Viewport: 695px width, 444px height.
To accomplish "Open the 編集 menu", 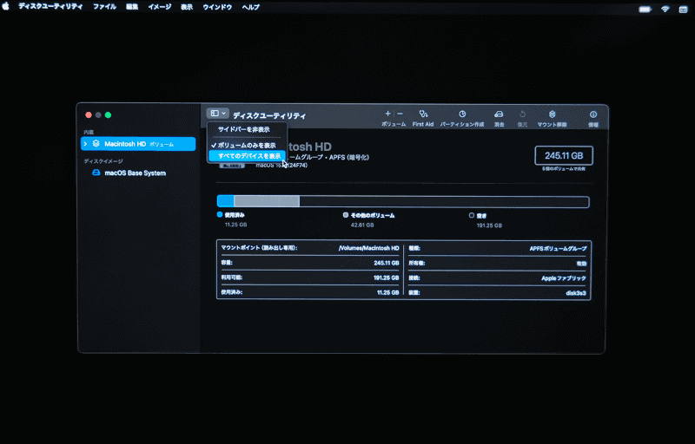I will [x=132, y=7].
